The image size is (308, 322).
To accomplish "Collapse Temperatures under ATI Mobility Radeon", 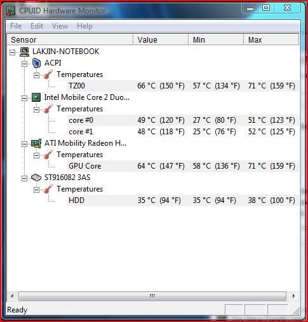I will tap(36, 155).
